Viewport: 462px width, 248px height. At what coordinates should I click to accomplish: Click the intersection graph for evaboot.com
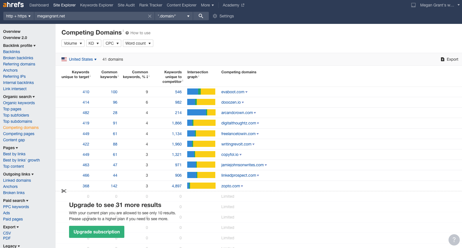pos(201,92)
